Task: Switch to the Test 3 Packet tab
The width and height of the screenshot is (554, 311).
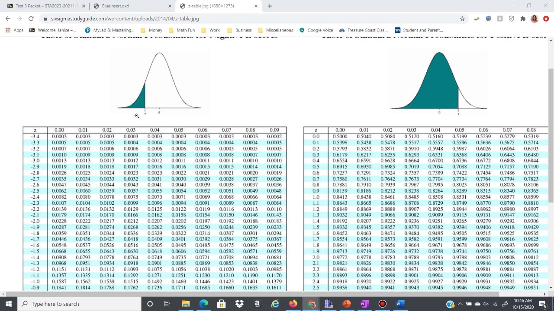Action: click(x=43, y=6)
